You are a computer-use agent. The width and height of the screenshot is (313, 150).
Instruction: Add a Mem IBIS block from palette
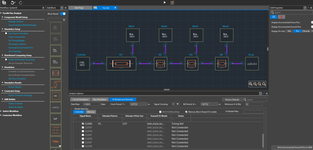55,50
